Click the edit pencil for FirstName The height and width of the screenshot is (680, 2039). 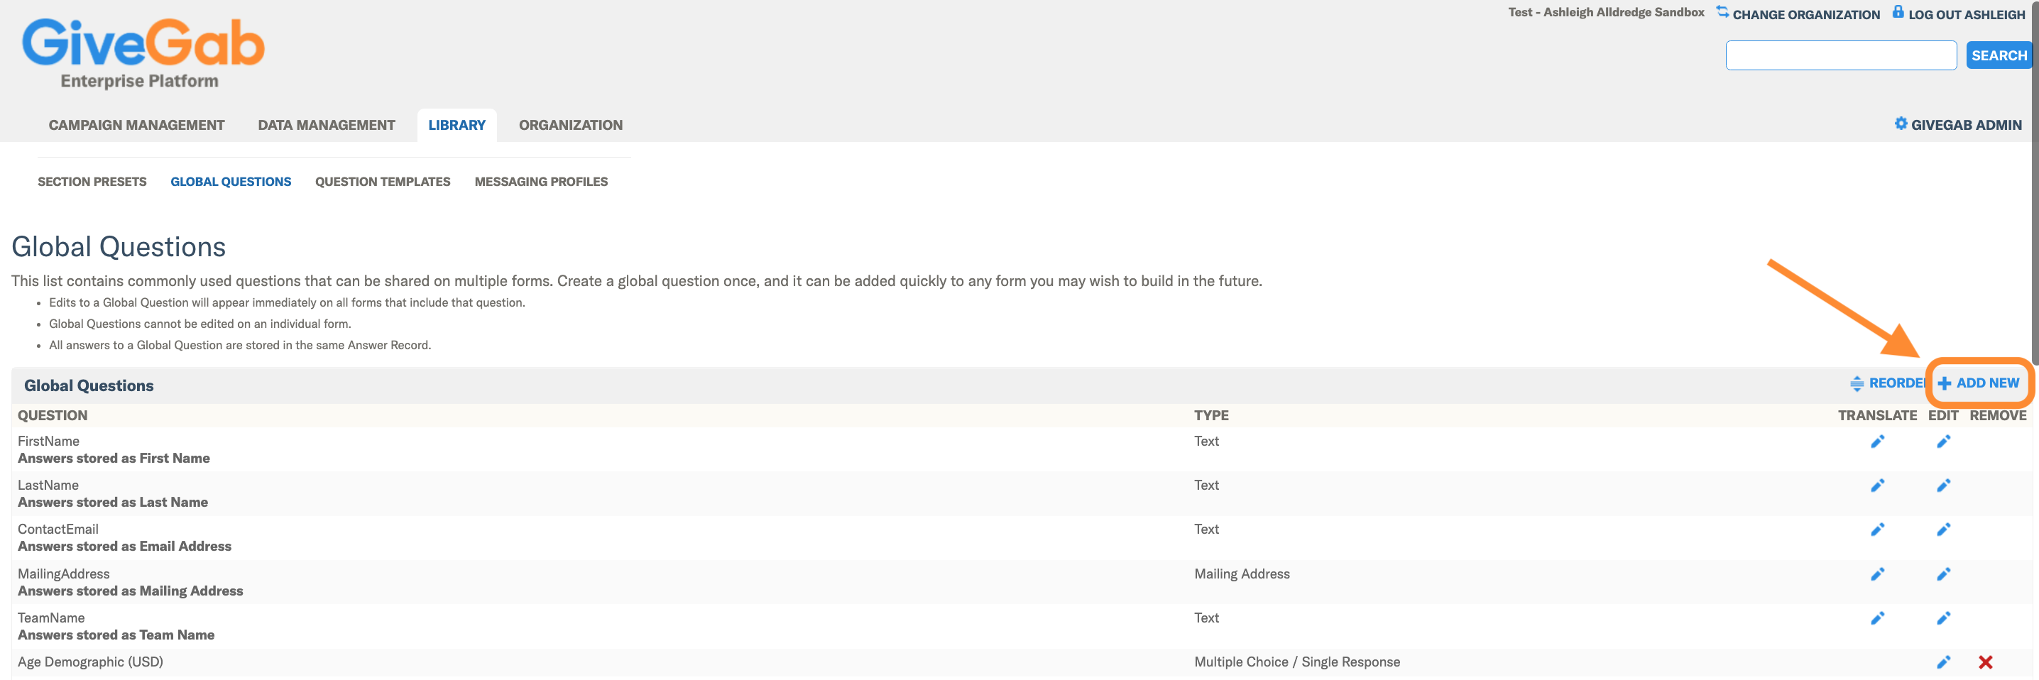1943,442
